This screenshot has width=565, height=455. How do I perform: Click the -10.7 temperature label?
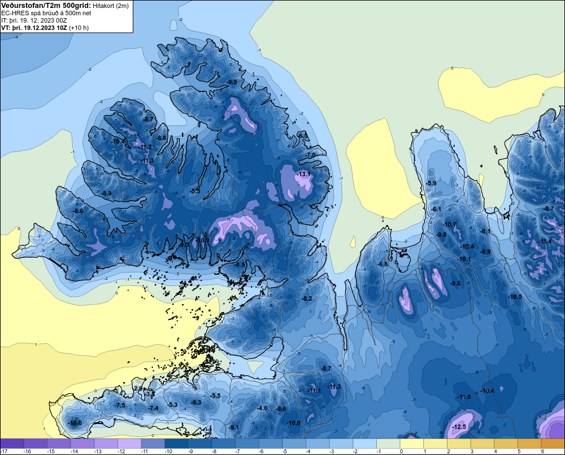coord(449,224)
